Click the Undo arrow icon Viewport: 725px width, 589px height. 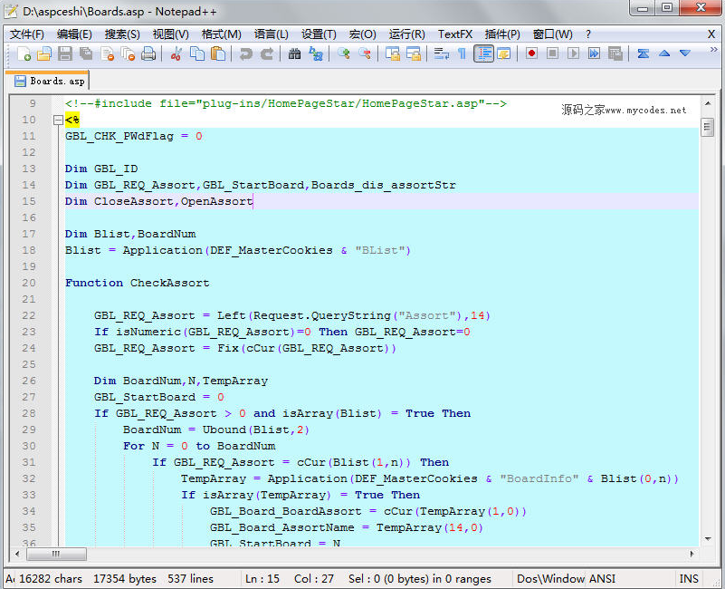pyautogui.click(x=245, y=54)
